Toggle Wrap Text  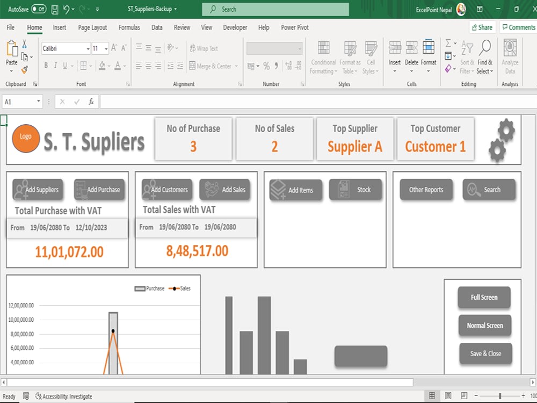coord(204,48)
